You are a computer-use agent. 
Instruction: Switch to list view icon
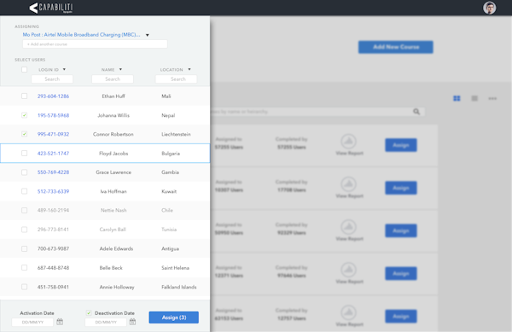click(474, 98)
